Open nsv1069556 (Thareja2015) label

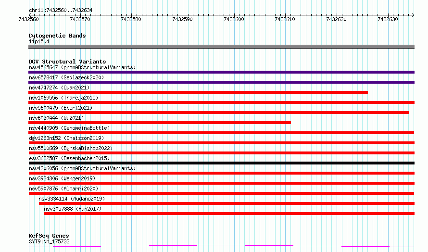tap(63, 98)
